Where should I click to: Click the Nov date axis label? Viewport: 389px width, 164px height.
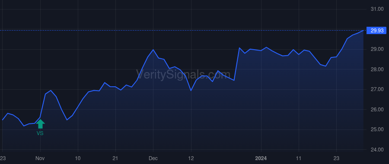[40, 158]
